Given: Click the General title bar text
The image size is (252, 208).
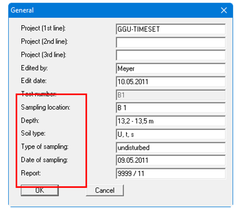Looking at the screenshot, I should 22,10.
